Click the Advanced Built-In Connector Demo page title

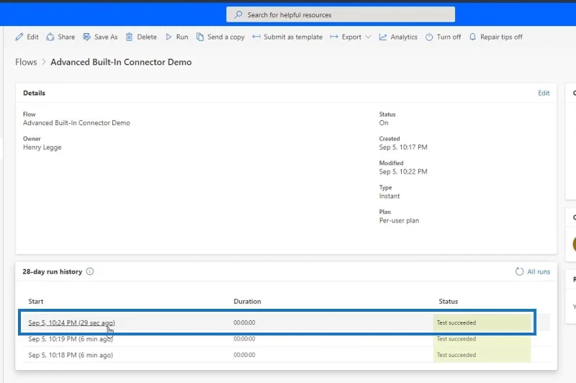pos(121,62)
